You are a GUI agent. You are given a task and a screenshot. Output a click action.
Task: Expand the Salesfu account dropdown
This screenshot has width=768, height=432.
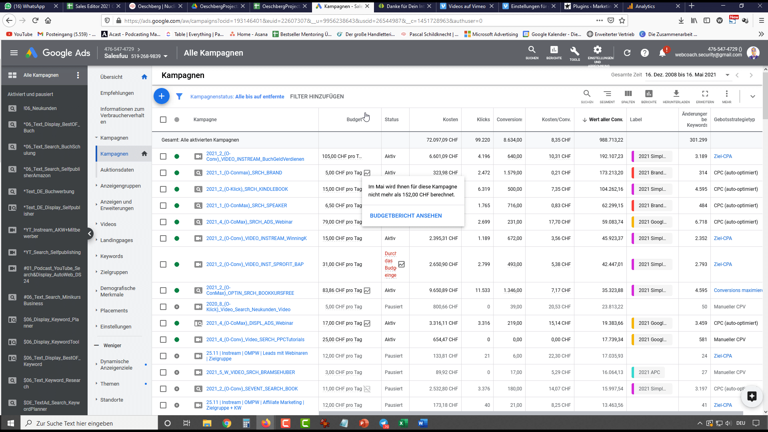coord(166,56)
